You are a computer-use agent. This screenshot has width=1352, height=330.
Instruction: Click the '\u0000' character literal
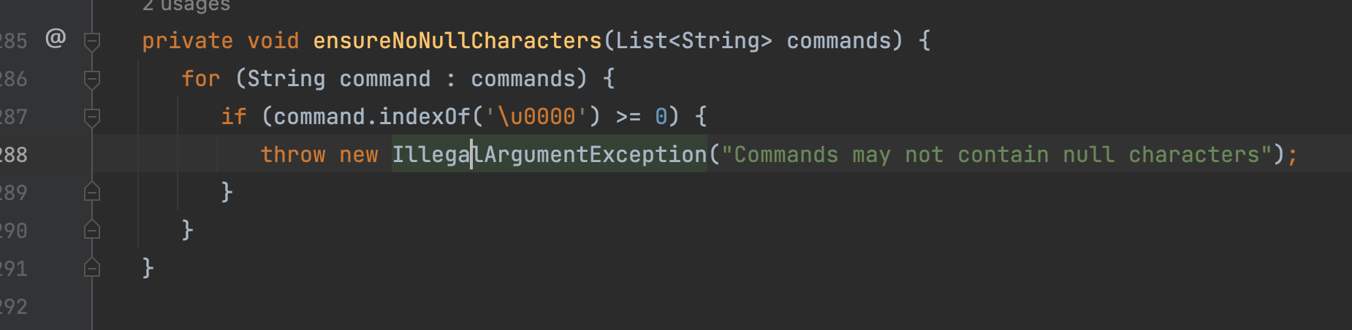[x=536, y=117]
